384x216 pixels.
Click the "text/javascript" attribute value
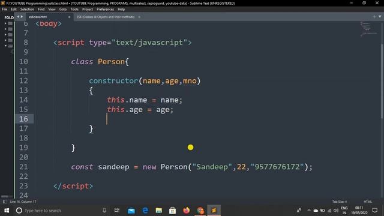(149, 43)
